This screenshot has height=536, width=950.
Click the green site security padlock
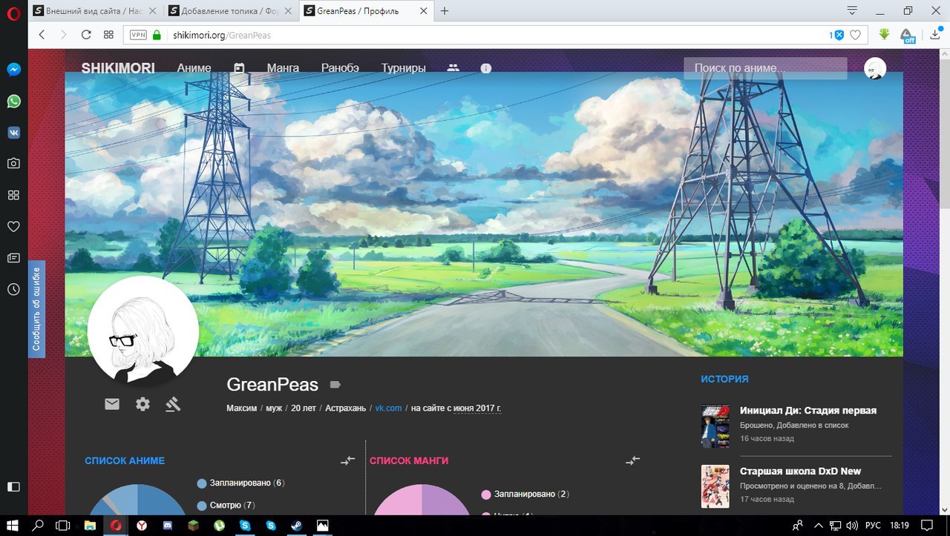click(157, 35)
